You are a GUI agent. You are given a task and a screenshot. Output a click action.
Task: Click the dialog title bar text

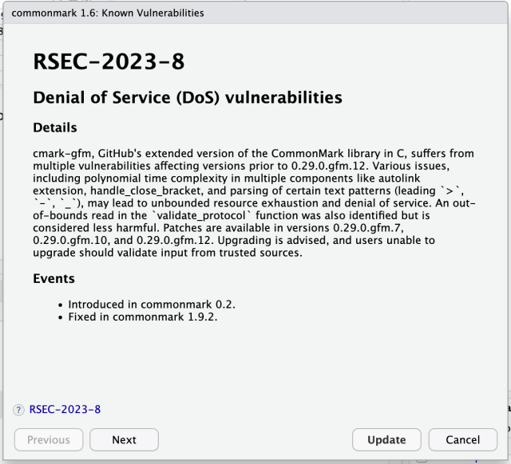pyautogui.click(x=107, y=13)
